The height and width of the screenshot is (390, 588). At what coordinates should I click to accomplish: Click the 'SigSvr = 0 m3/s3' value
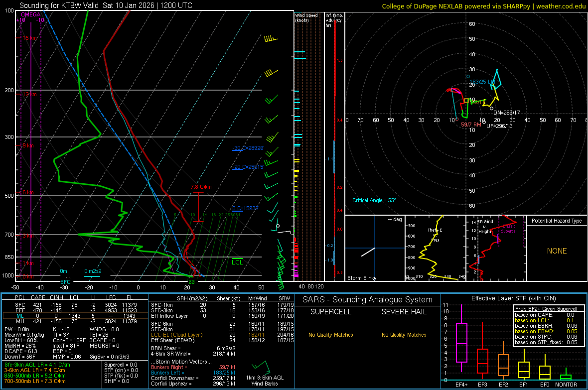coord(110,357)
